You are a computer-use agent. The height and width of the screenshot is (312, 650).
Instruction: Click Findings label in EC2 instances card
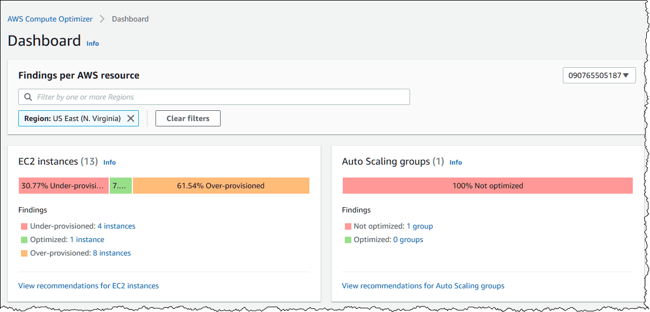coord(33,210)
